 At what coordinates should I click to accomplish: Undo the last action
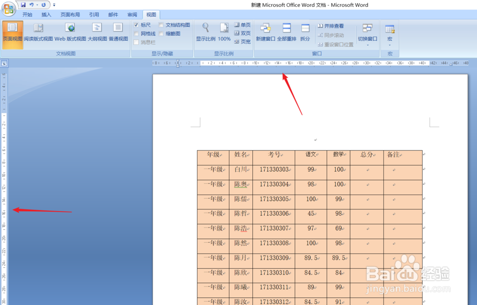click(x=31, y=5)
